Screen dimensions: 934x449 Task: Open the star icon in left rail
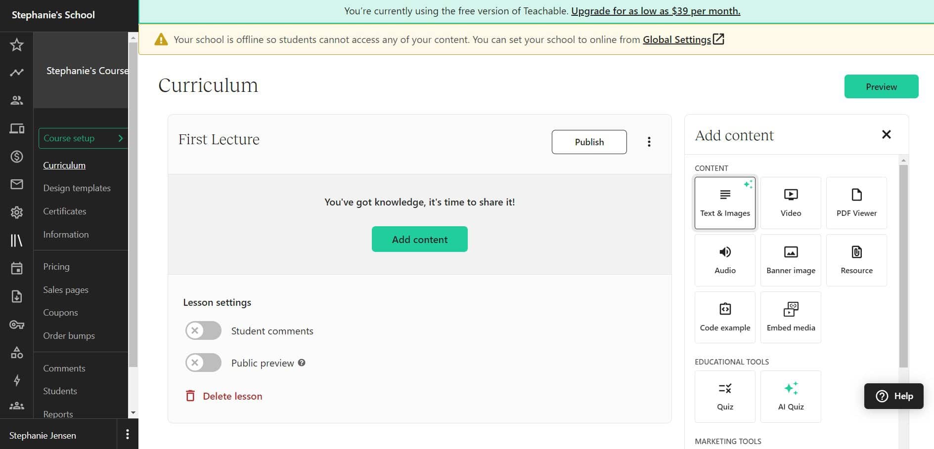(17, 45)
